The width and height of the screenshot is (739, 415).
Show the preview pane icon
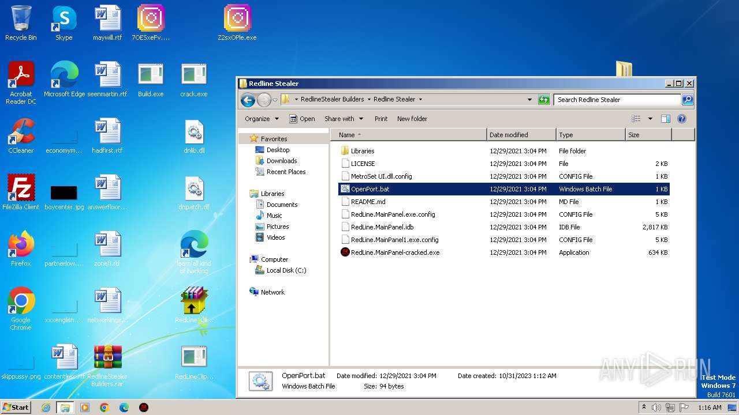(x=665, y=119)
